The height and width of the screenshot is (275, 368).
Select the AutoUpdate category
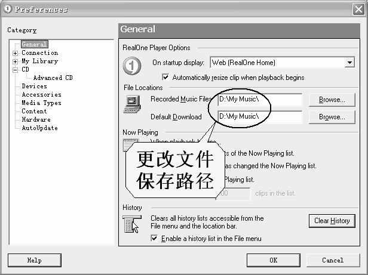pyautogui.click(x=39, y=128)
